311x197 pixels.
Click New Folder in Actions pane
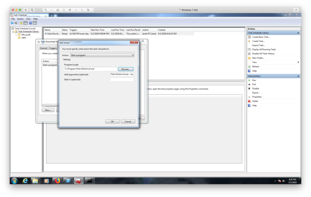point(258,58)
